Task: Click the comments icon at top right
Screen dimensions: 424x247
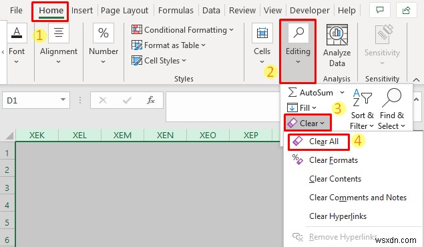Action: [x=380, y=10]
